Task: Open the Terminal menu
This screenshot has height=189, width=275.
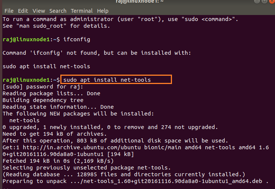Action: pyautogui.click(x=81, y=11)
